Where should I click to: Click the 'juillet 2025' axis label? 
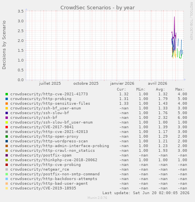(50, 84)
